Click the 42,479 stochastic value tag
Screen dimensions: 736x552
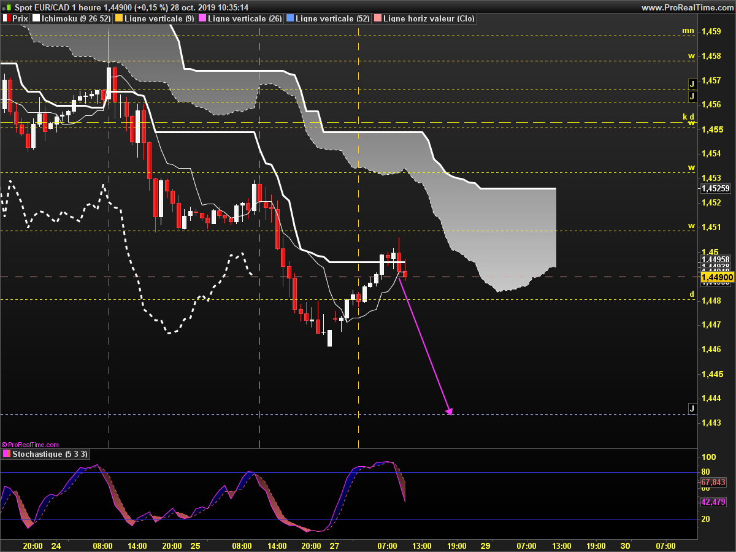coord(713,502)
